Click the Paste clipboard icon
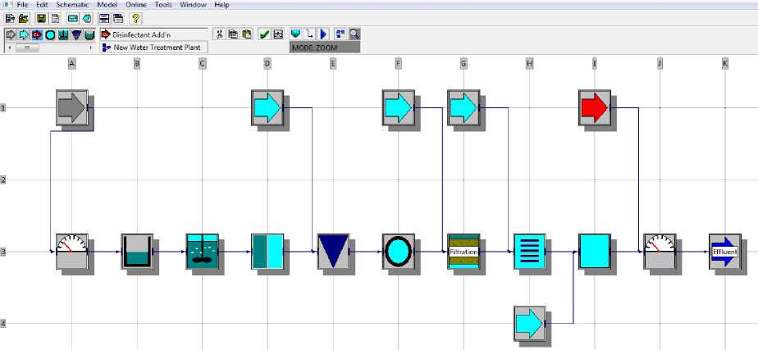 click(x=247, y=34)
